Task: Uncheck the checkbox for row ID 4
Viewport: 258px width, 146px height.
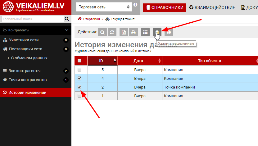Action: 79,78
